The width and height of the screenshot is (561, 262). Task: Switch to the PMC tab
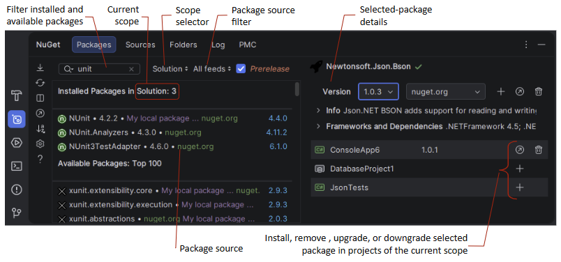pyautogui.click(x=248, y=45)
